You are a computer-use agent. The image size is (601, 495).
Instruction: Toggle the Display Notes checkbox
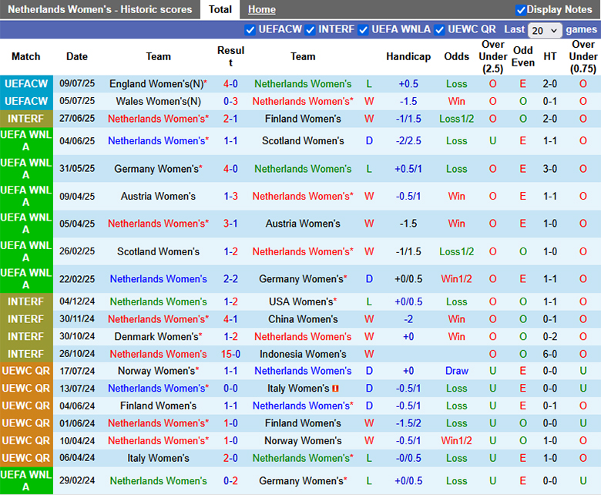pos(521,10)
